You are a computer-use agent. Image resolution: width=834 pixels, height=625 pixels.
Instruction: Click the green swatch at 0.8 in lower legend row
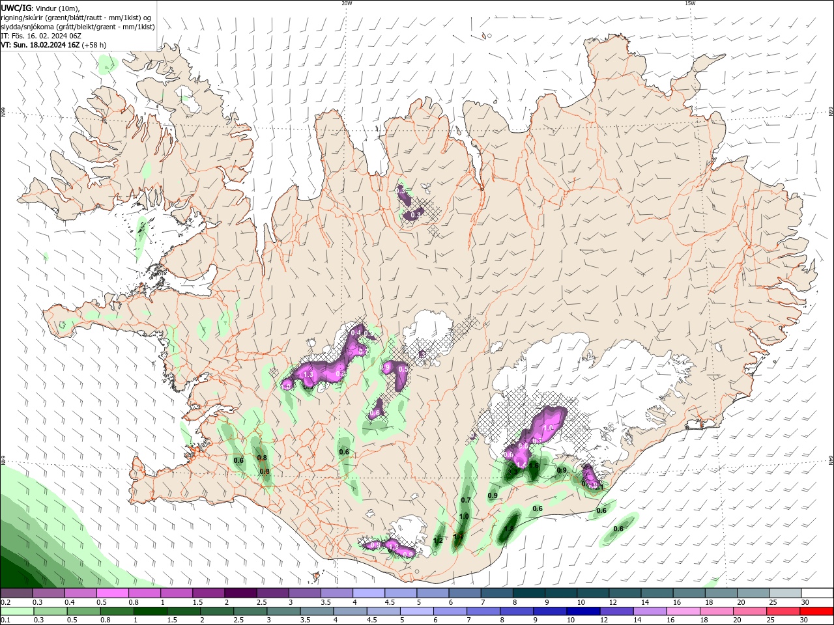pos(117,611)
